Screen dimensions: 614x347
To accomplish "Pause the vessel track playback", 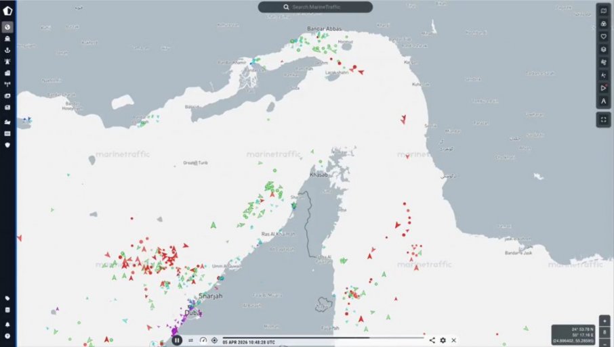I will point(177,340).
